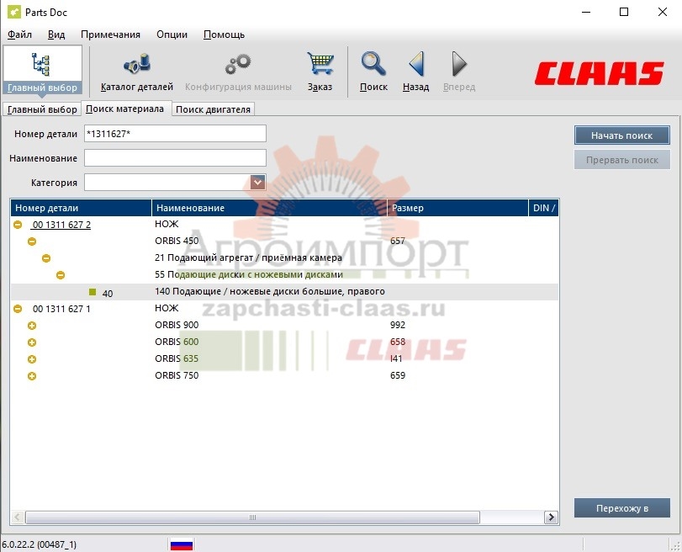Collapse the 00 1311 627 1 node
Viewport: 682px width, 552px height.
tap(18, 309)
